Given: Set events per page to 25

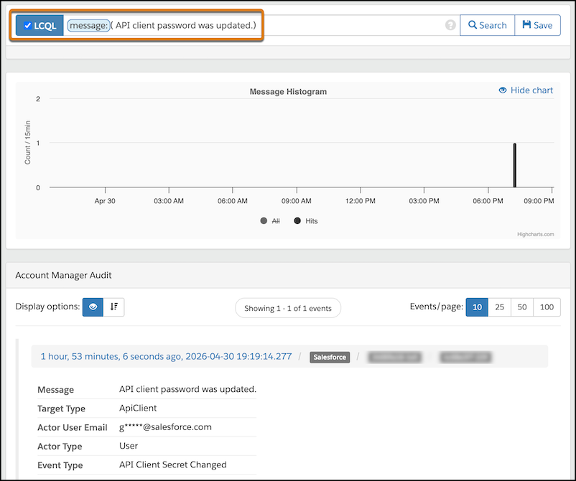Looking at the screenshot, I should (x=499, y=307).
